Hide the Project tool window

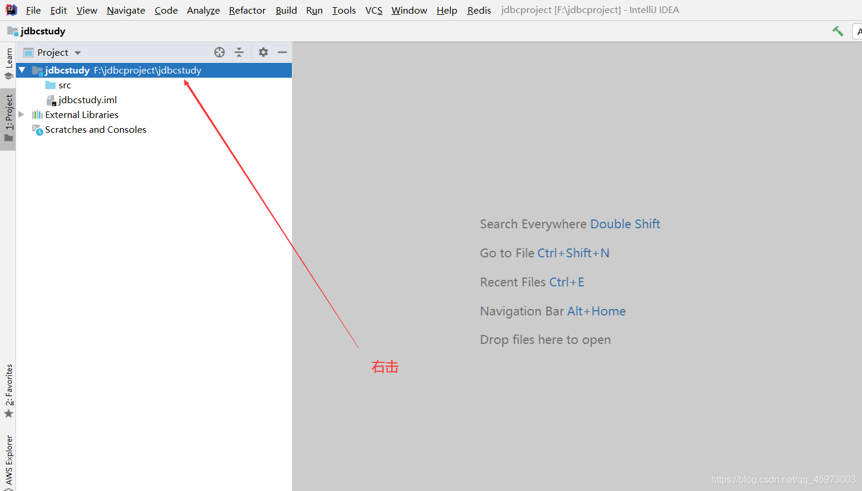tap(282, 52)
